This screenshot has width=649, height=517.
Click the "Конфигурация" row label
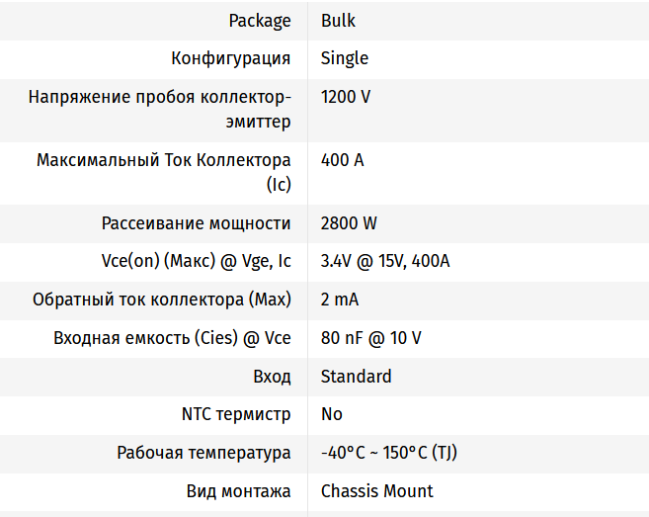230,58
